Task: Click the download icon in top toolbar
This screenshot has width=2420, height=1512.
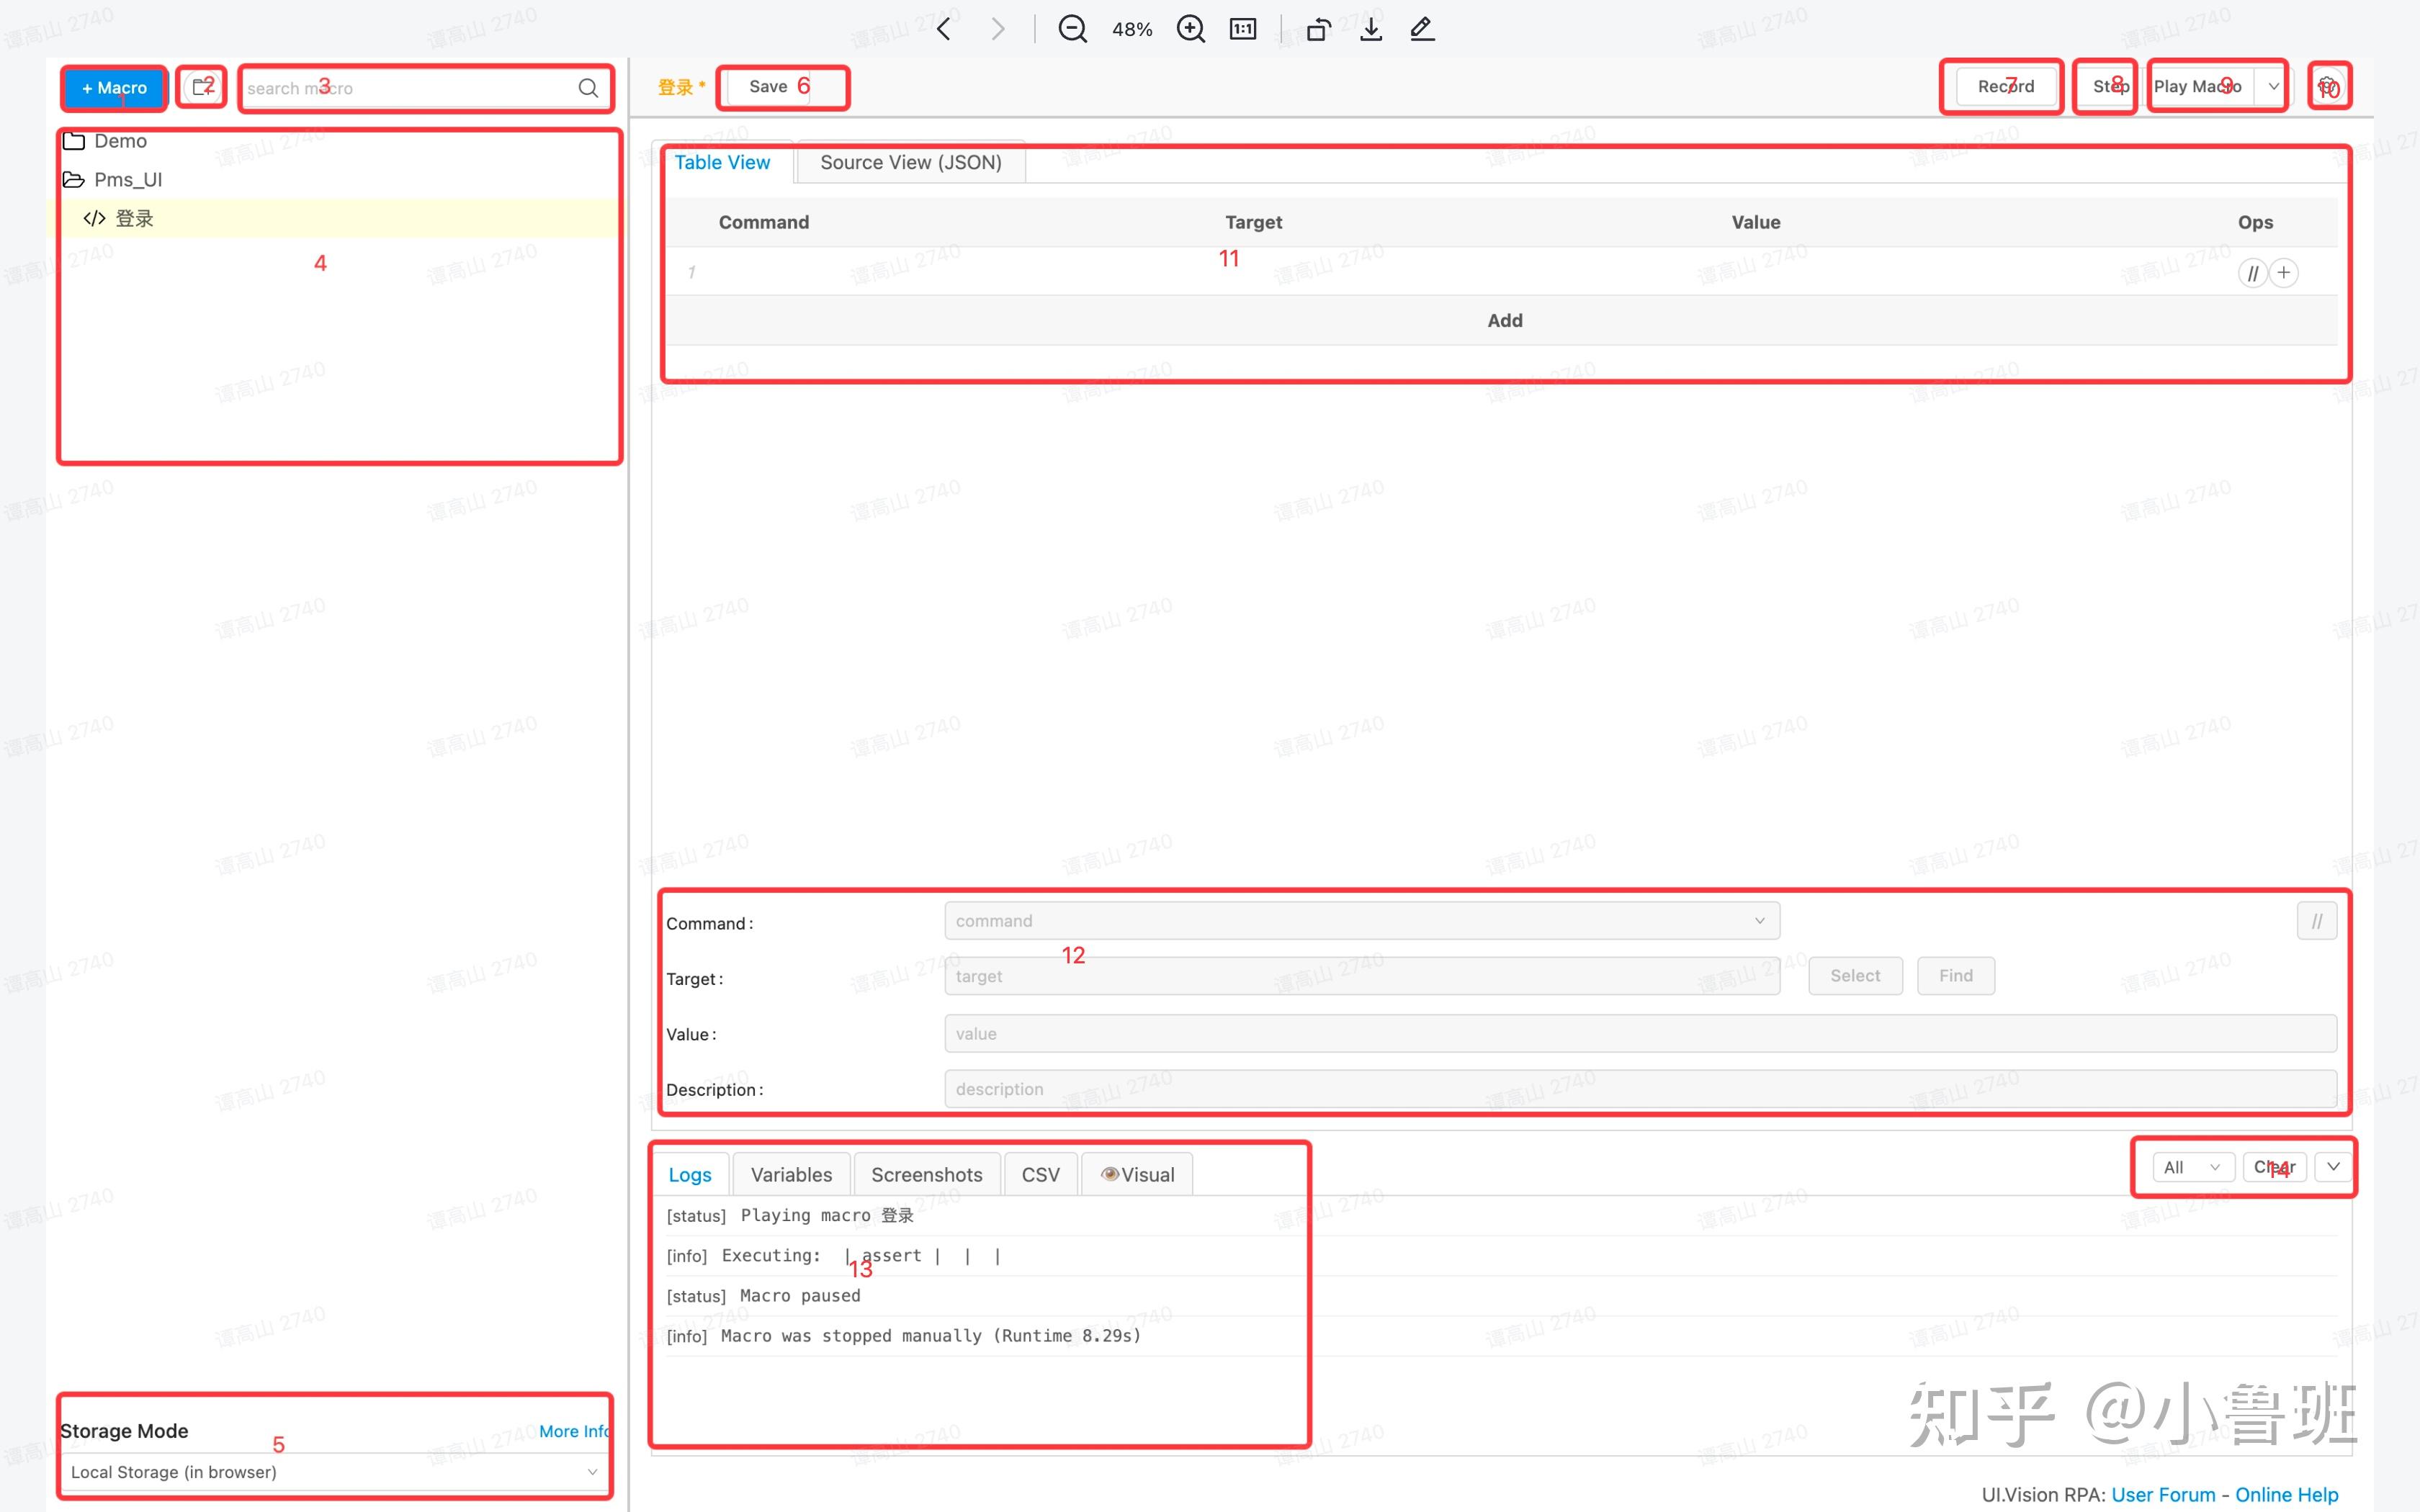Action: [x=1371, y=29]
